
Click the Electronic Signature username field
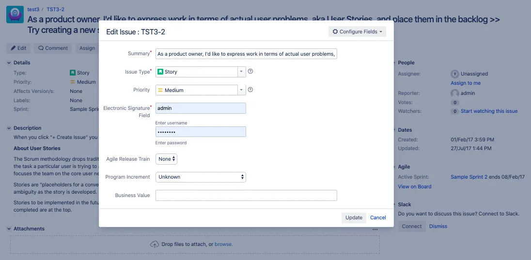(x=201, y=108)
